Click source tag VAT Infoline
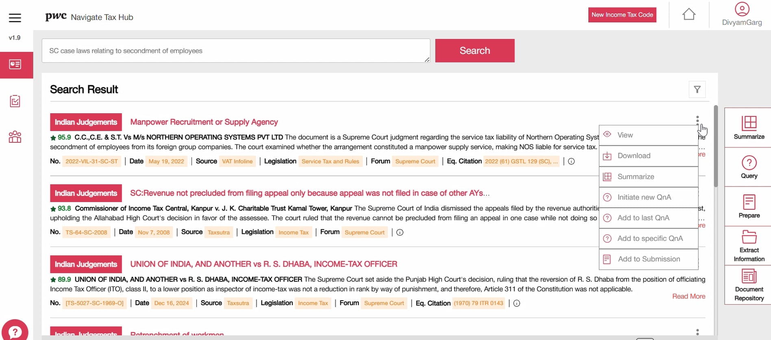Viewport: 771px width, 340px height. point(237,161)
